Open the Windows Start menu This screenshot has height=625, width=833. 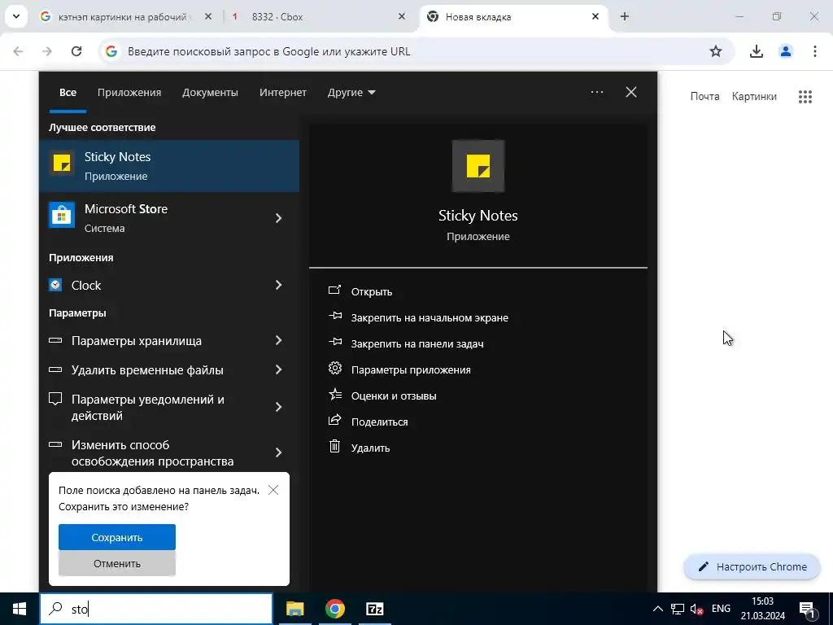tap(20, 609)
